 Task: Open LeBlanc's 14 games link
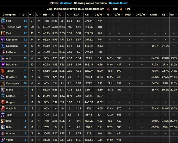tap(25, 52)
